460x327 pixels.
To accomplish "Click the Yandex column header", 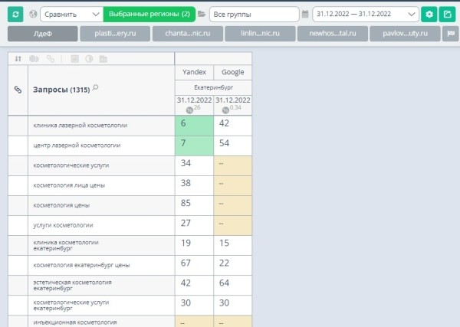I will pyautogui.click(x=194, y=71).
